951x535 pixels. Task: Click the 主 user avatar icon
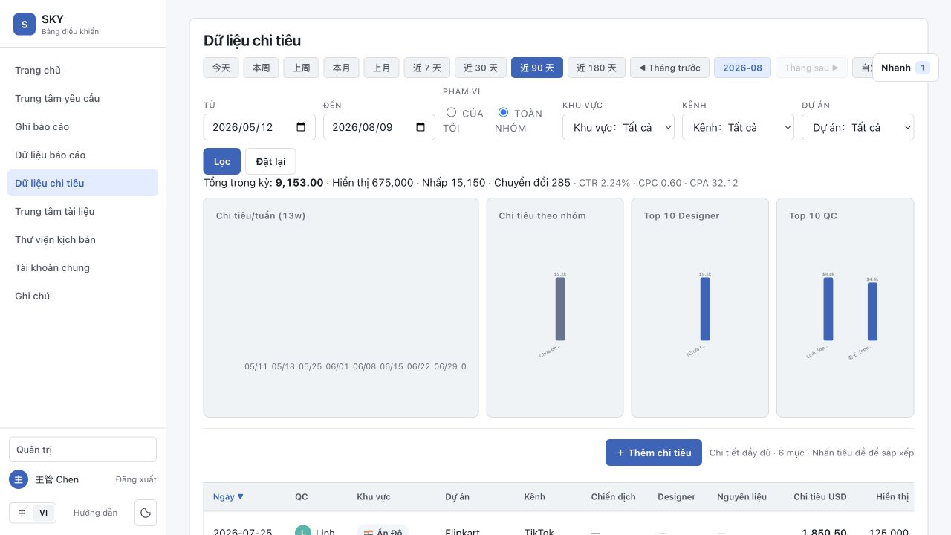pyautogui.click(x=19, y=479)
